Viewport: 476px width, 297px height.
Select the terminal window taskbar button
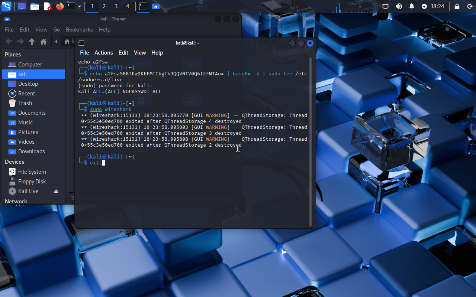click(x=143, y=6)
